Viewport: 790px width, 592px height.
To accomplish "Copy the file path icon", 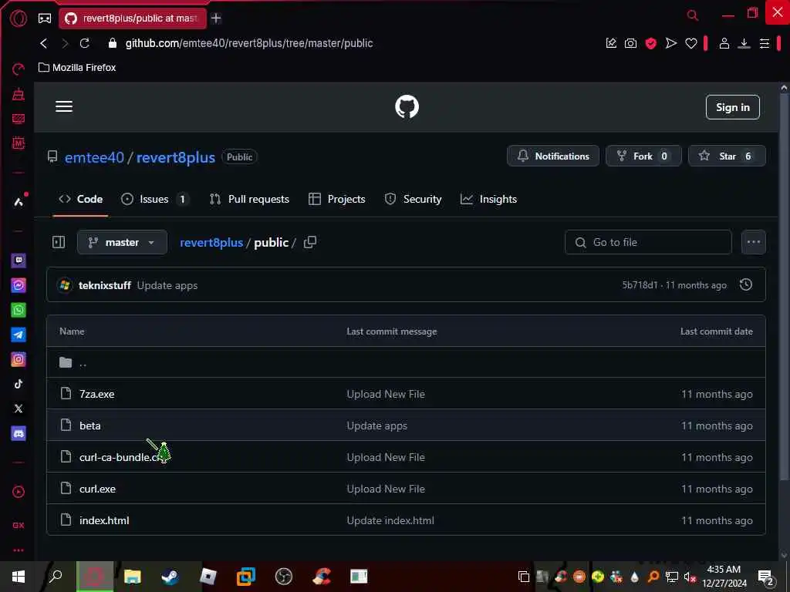I will 310,242.
